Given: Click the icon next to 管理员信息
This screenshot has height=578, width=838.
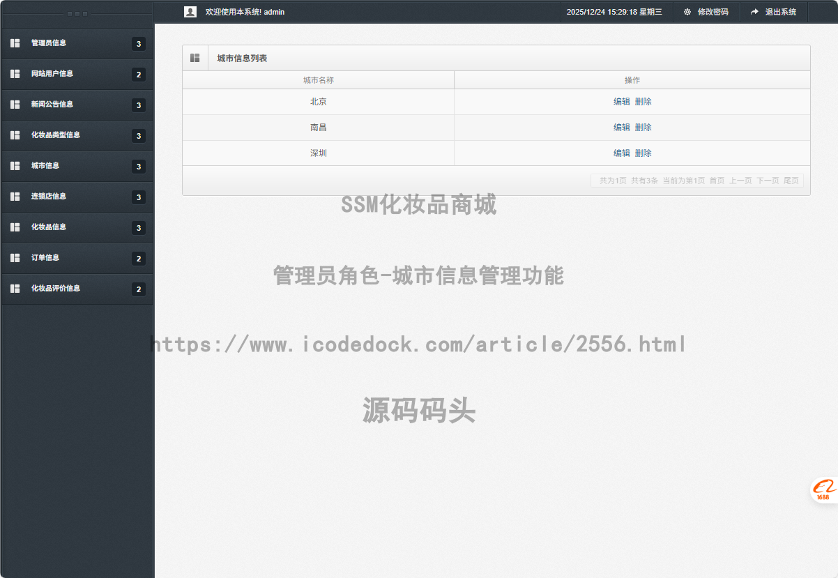Looking at the screenshot, I should click(15, 43).
